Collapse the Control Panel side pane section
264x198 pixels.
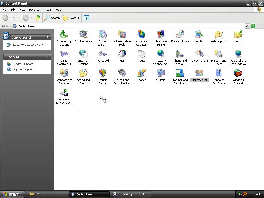click(47, 37)
